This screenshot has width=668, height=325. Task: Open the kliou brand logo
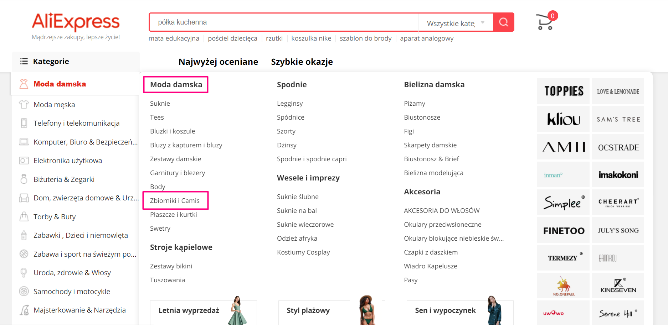(563, 119)
